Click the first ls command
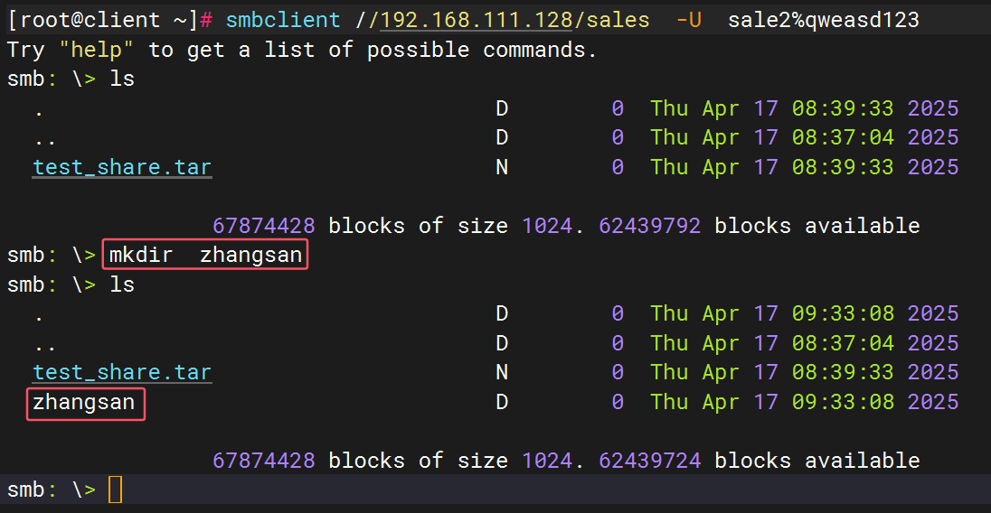Viewport: 991px width, 513px height. 122,79
